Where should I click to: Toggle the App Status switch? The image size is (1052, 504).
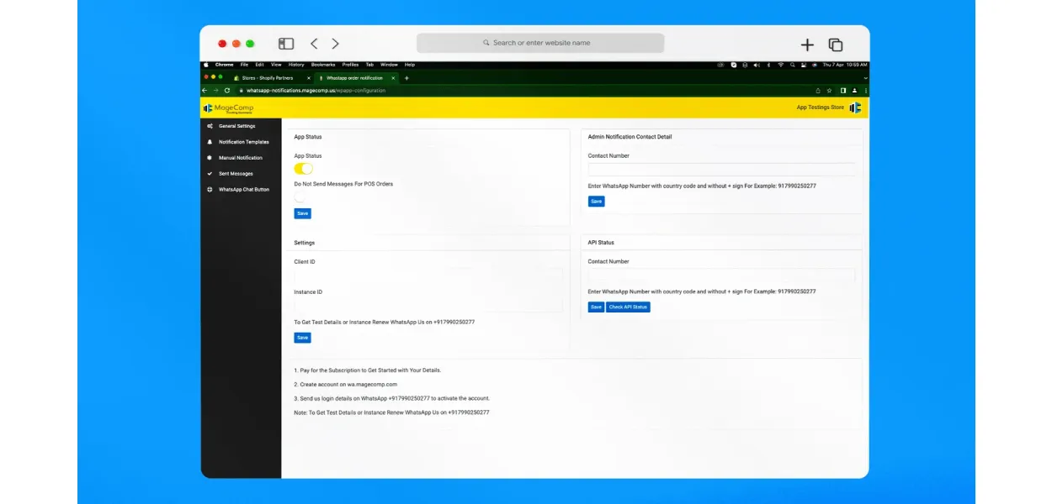coord(303,169)
